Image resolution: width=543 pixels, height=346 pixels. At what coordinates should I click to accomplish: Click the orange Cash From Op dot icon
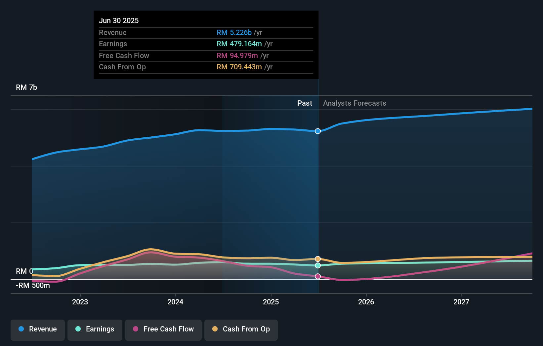tap(215, 329)
